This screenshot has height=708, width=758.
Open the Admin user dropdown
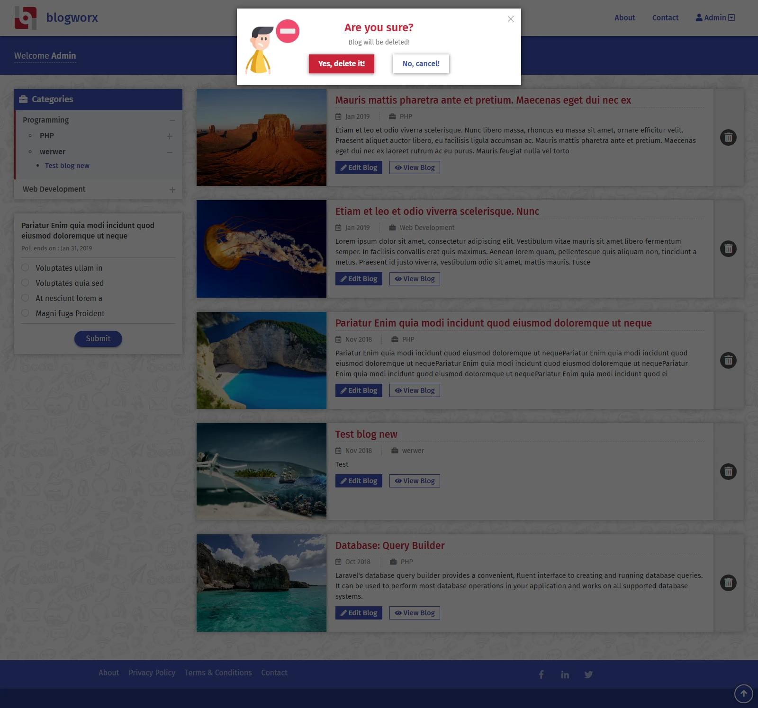pos(715,18)
